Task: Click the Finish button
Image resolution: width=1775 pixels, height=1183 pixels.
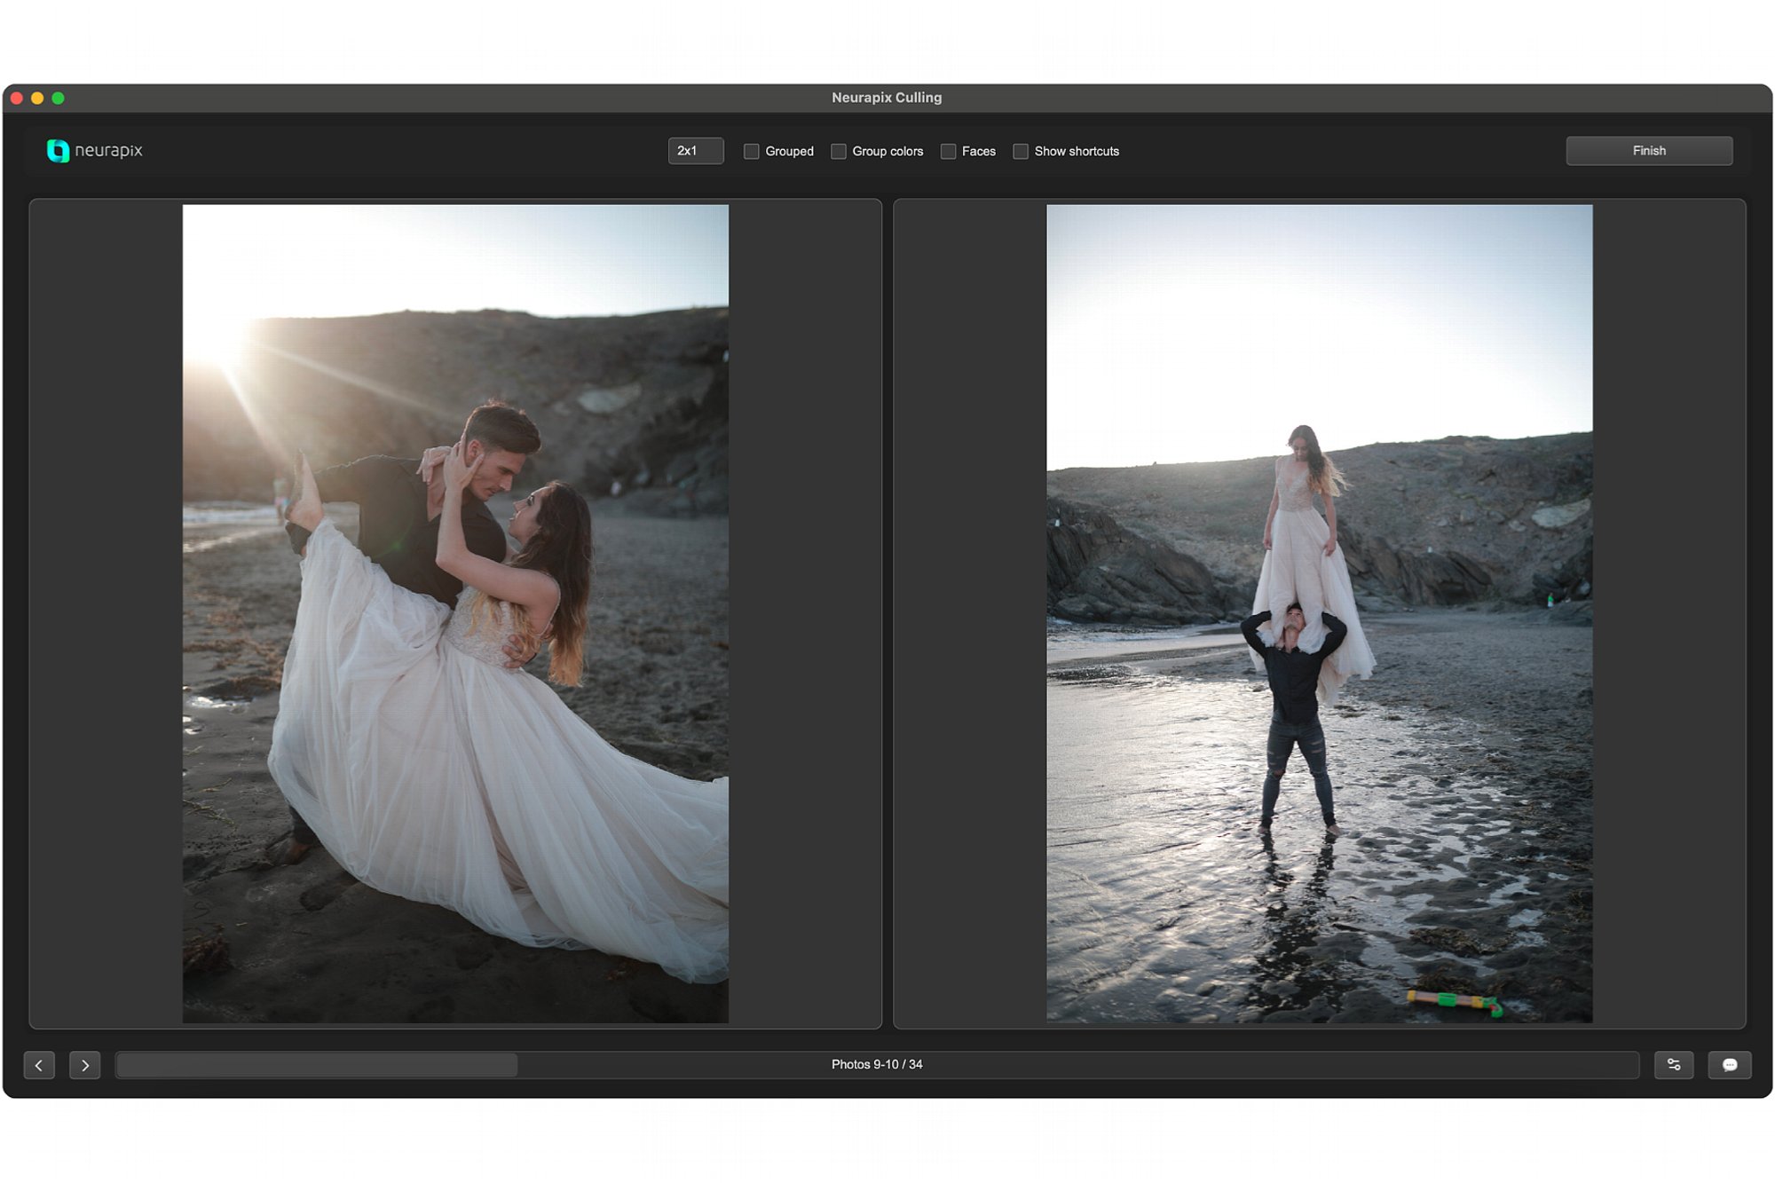Action: (1649, 151)
